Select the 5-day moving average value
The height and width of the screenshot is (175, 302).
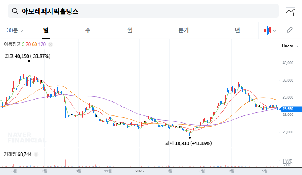point(23,44)
